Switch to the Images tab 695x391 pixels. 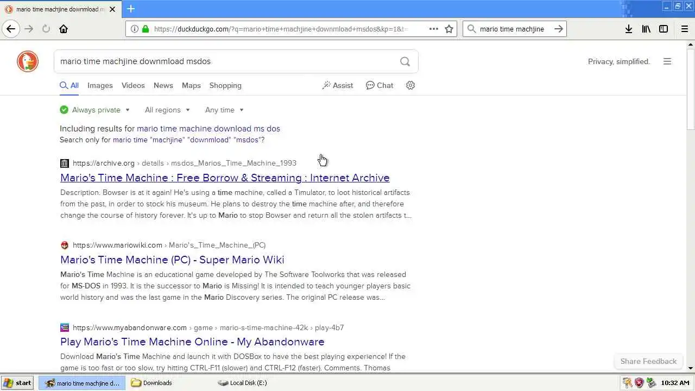[100, 85]
